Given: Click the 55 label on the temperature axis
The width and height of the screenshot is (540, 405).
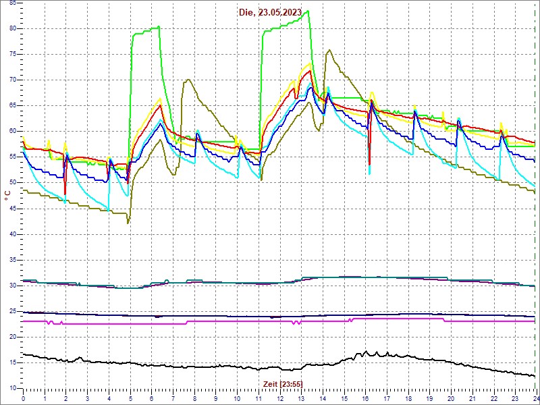Looking at the screenshot, I should 12,157.
